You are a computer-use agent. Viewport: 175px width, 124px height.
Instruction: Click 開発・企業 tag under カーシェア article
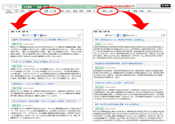click(99, 87)
